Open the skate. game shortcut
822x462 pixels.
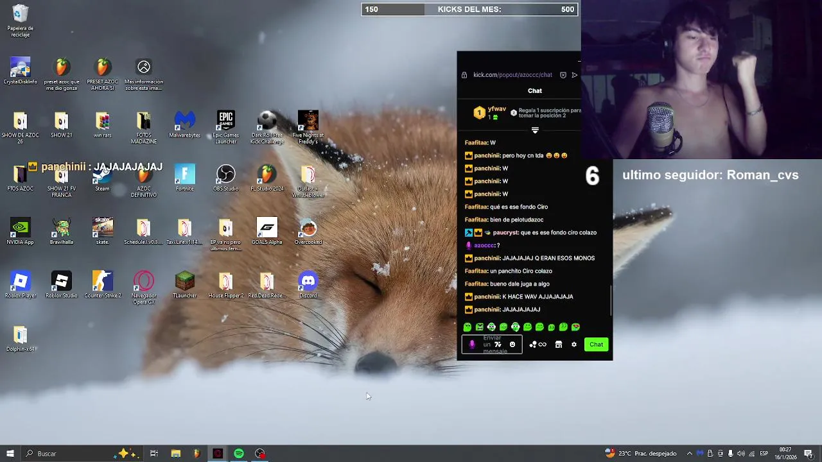click(103, 231)
